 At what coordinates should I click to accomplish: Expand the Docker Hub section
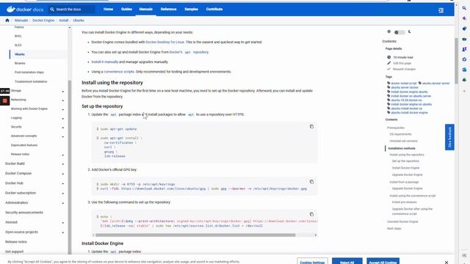tap(63, 183)
